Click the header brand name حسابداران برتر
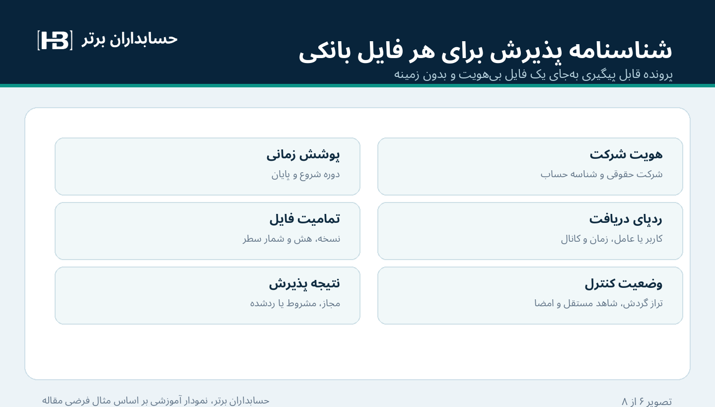The image size is (715, 407). (x=130, y=39)
